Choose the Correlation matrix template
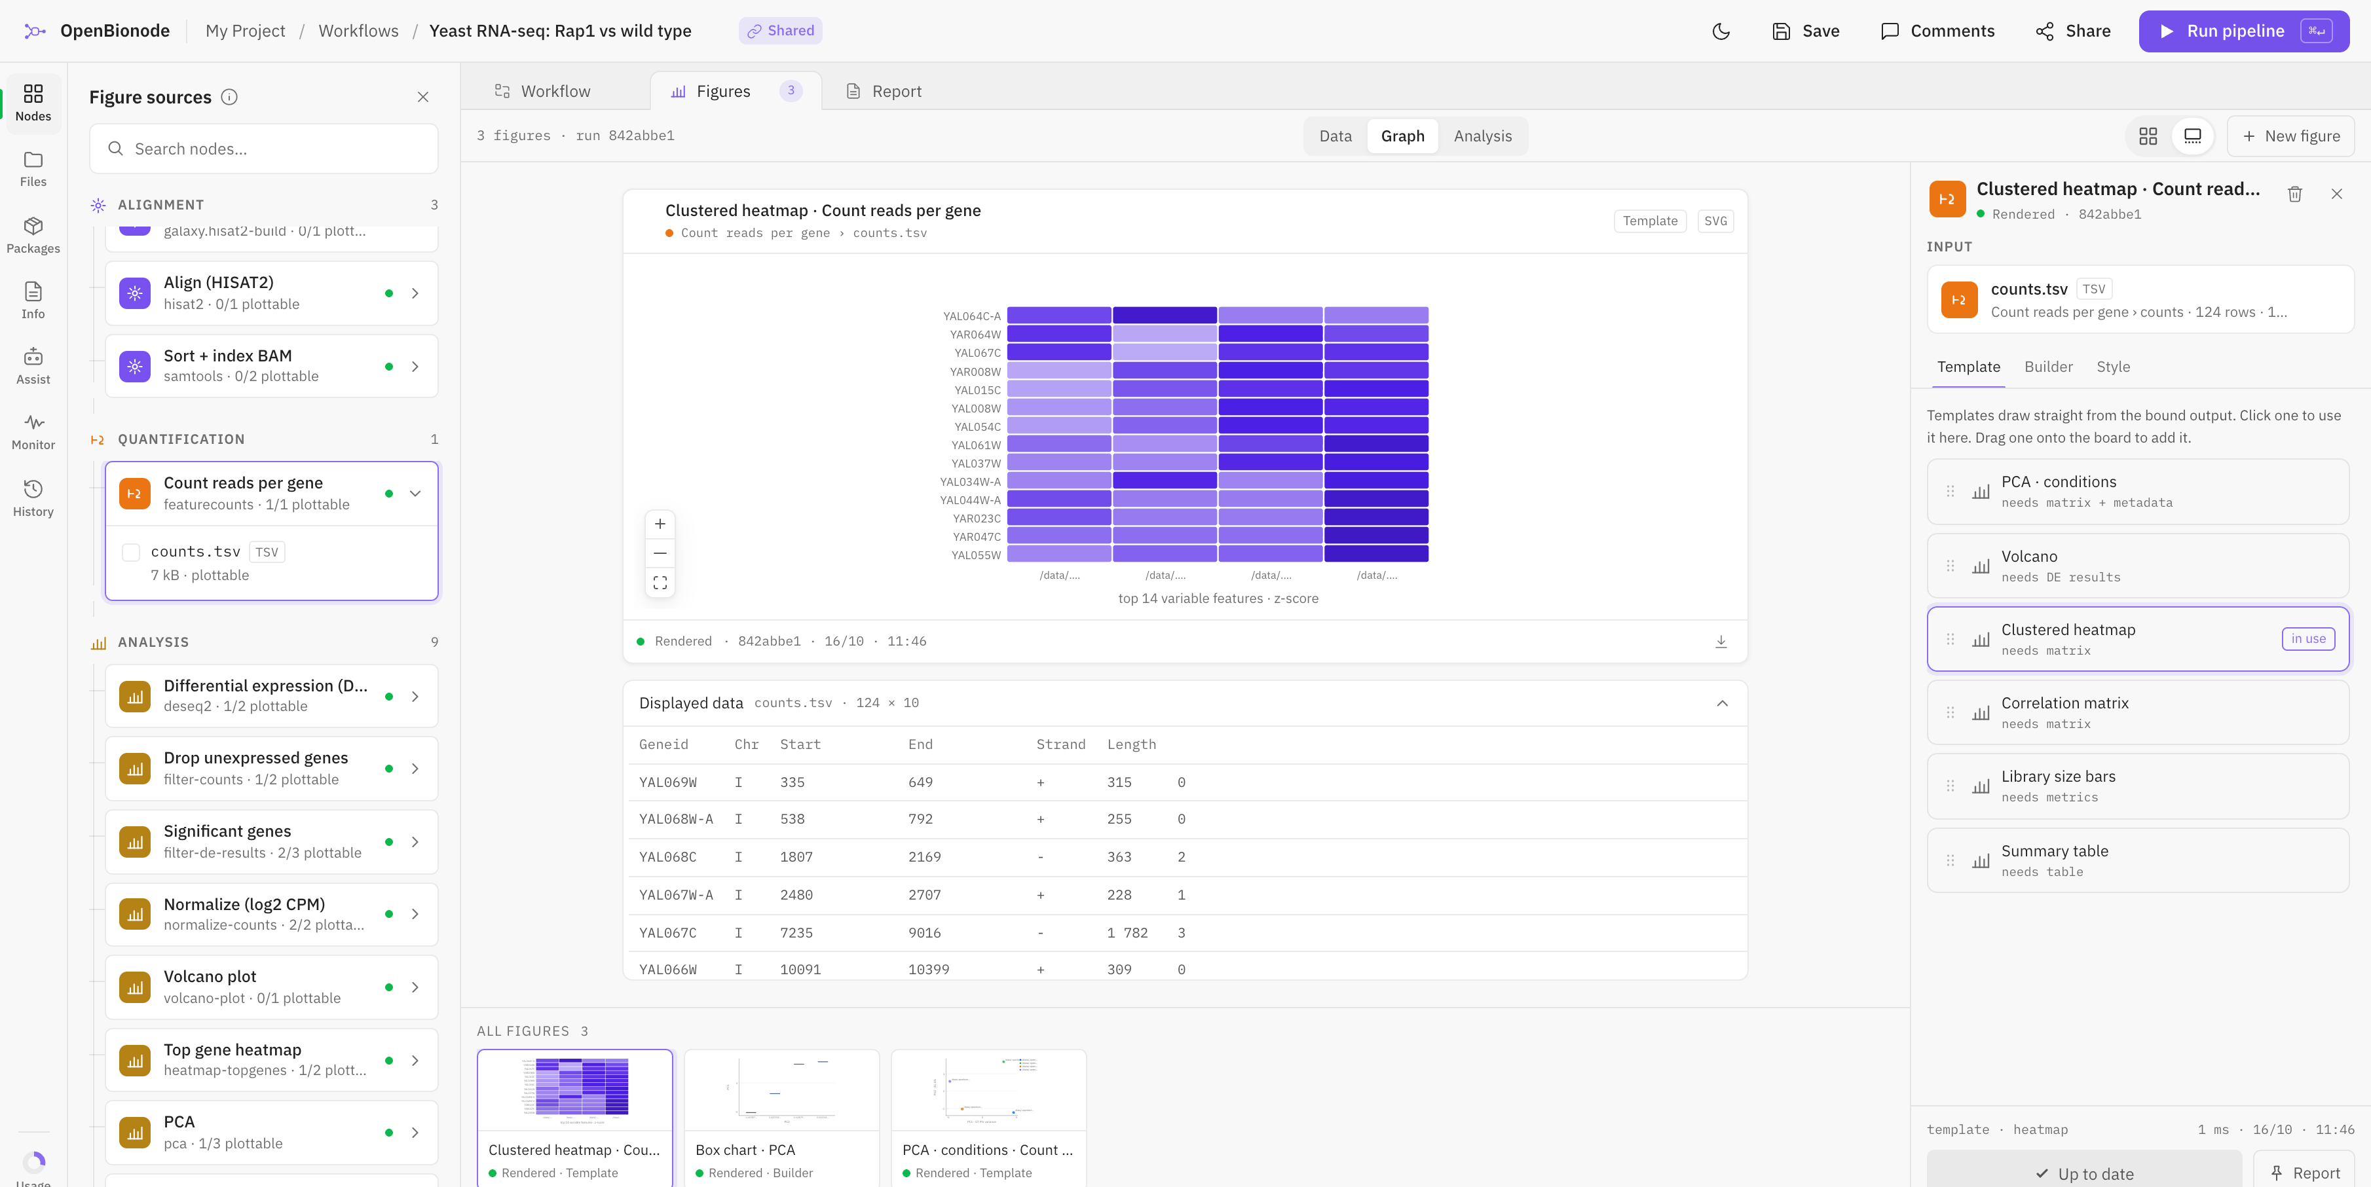Screen dimensions: 2371x1187 [x=2137, y=712]
